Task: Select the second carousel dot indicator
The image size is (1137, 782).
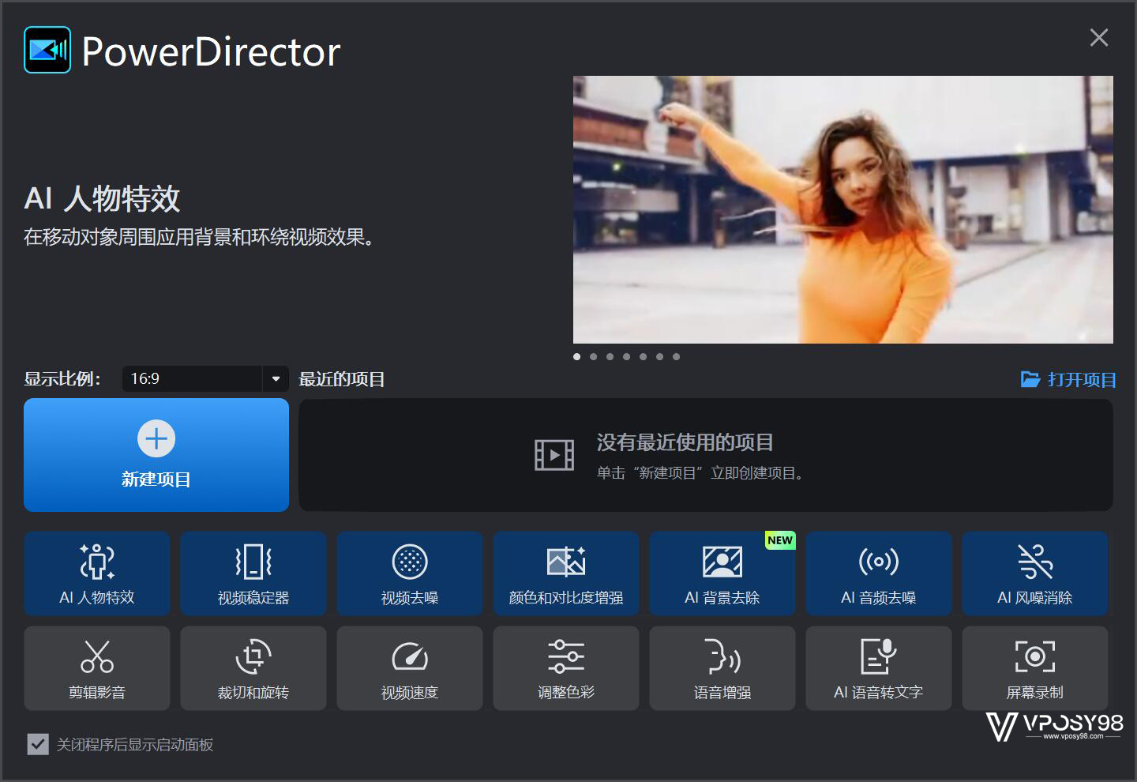Action: (594, 357)
